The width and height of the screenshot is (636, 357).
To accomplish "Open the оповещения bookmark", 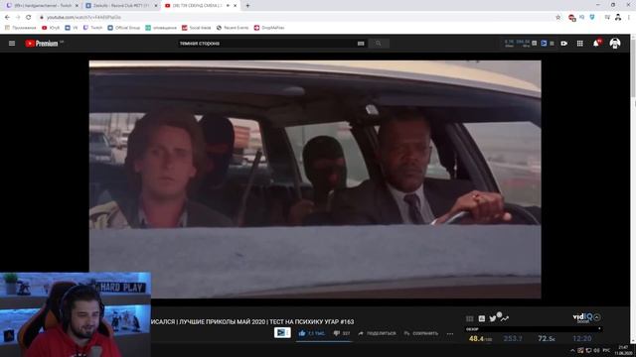I will pyautogui.click(x=161, y=28).
